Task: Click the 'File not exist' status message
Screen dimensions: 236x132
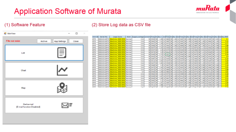Action: [13, 41]
